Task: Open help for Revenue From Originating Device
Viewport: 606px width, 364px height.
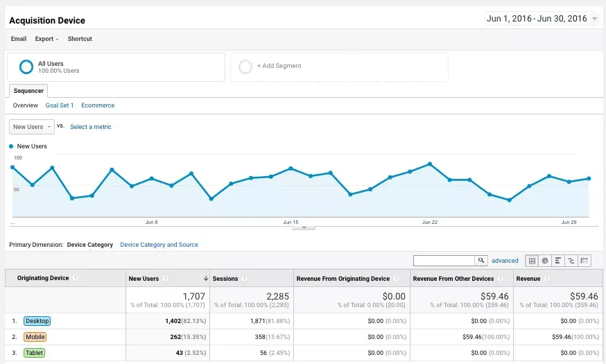Action: click(x=396, y=279)
